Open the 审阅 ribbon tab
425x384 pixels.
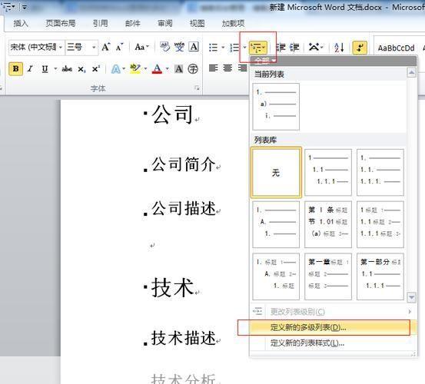(164, 23)
